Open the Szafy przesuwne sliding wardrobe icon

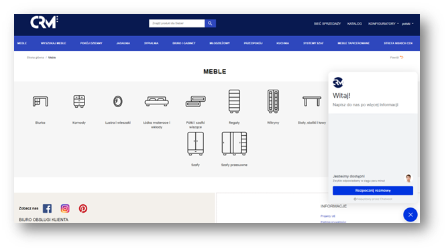234,143
